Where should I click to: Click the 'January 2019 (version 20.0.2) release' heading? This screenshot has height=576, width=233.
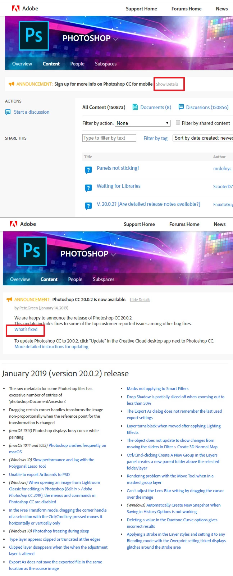point(65,373)
